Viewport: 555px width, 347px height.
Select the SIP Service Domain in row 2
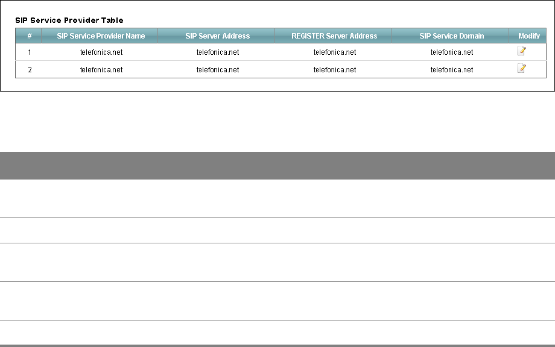pyautogui.click(x=452, y=70)
